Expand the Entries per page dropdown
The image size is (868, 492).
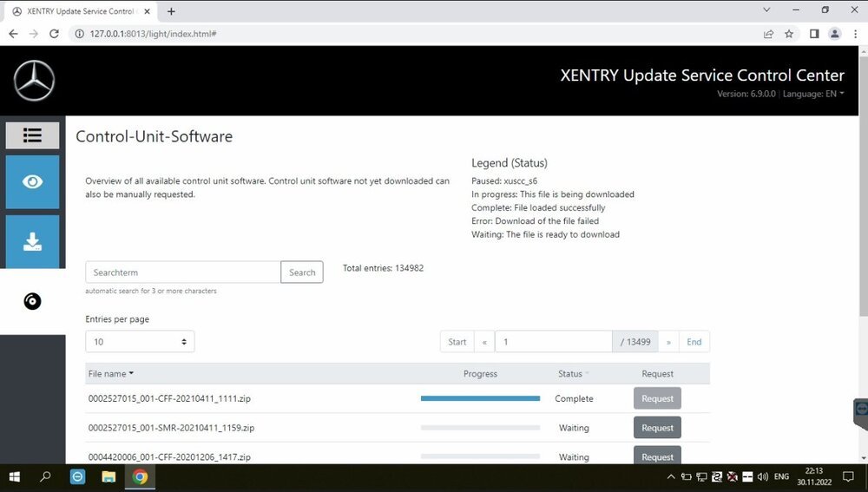(x=140, y=342)
